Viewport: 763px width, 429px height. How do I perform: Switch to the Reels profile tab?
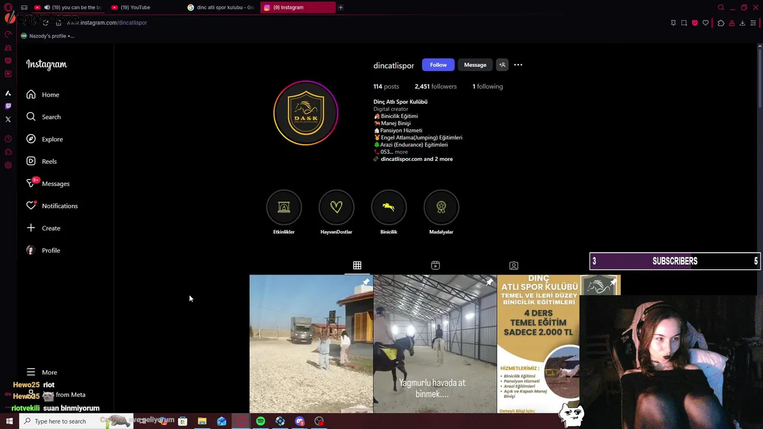[435, 265]
